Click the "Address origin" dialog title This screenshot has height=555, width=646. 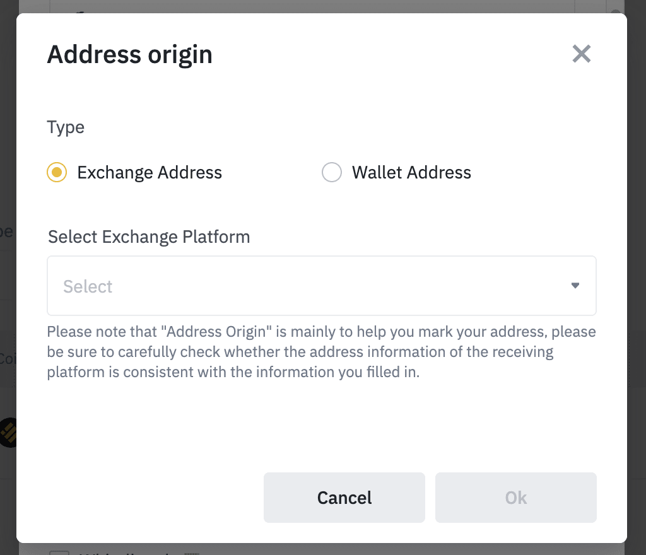pos(129,55)
